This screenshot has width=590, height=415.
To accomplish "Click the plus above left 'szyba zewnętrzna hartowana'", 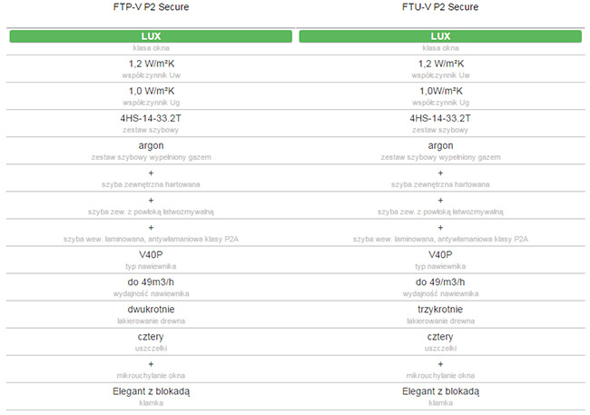I will point(151,173).
